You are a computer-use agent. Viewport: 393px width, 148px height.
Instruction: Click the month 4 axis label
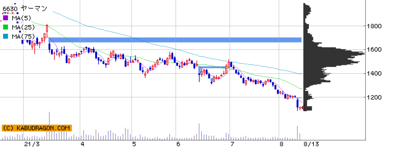tap(83, 144)
